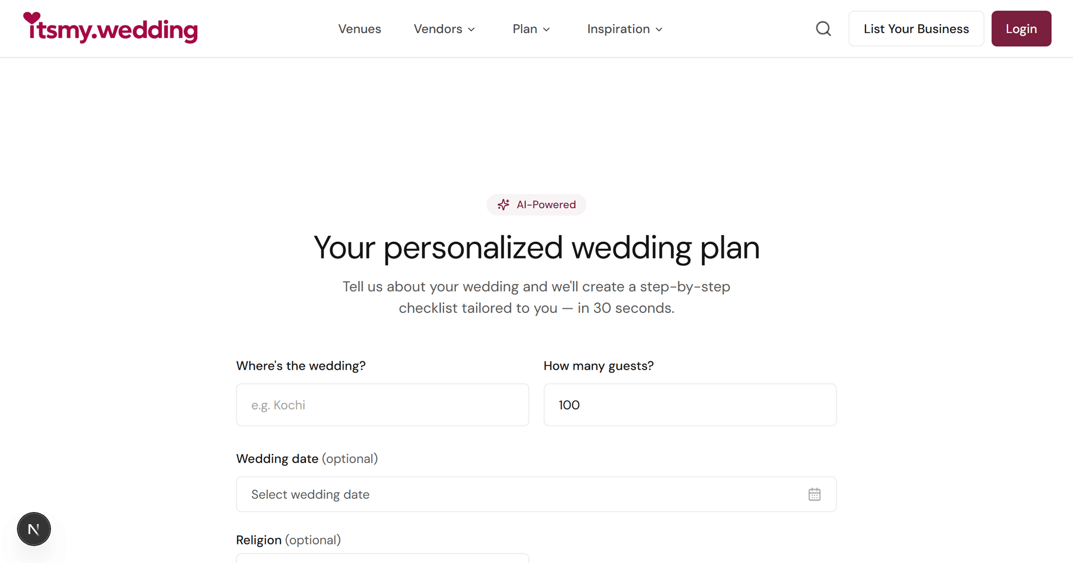Click the Inspiration chevron icon
This screenshot has height=563, width=1073.
659,30
